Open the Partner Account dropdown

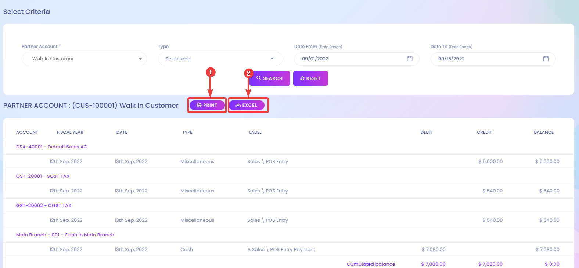click(84, 59)
